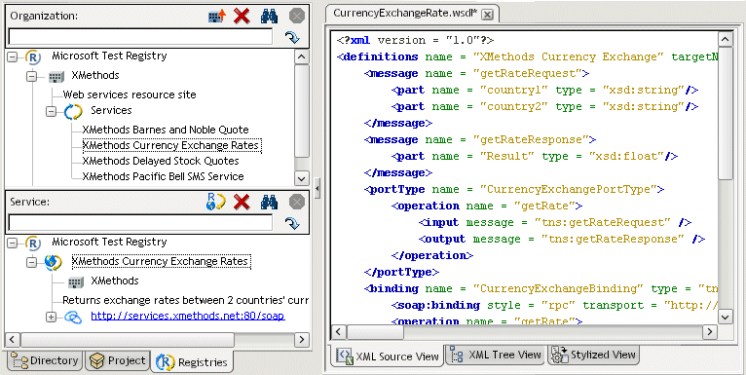746x375 pixels.
Task: Click the Returns exchange rates description row
Action: pyautogui.click(x=186, y=300)
